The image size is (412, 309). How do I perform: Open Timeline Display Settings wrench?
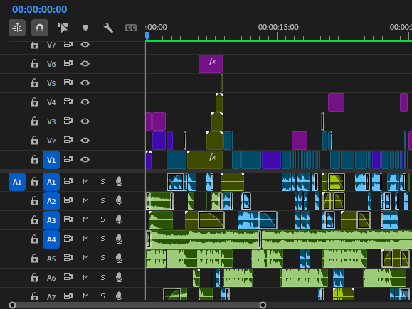[108, 28]
